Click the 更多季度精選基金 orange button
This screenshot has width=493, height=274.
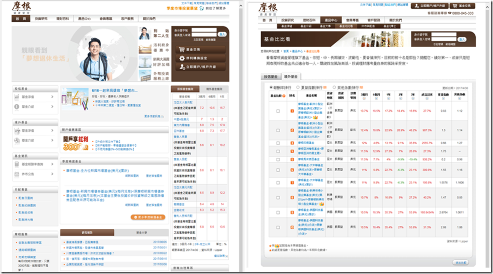point(148,217)
